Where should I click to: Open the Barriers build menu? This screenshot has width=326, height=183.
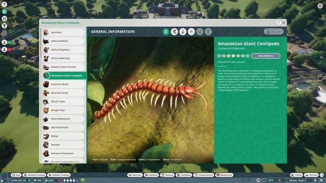click(x=135, y=175)
